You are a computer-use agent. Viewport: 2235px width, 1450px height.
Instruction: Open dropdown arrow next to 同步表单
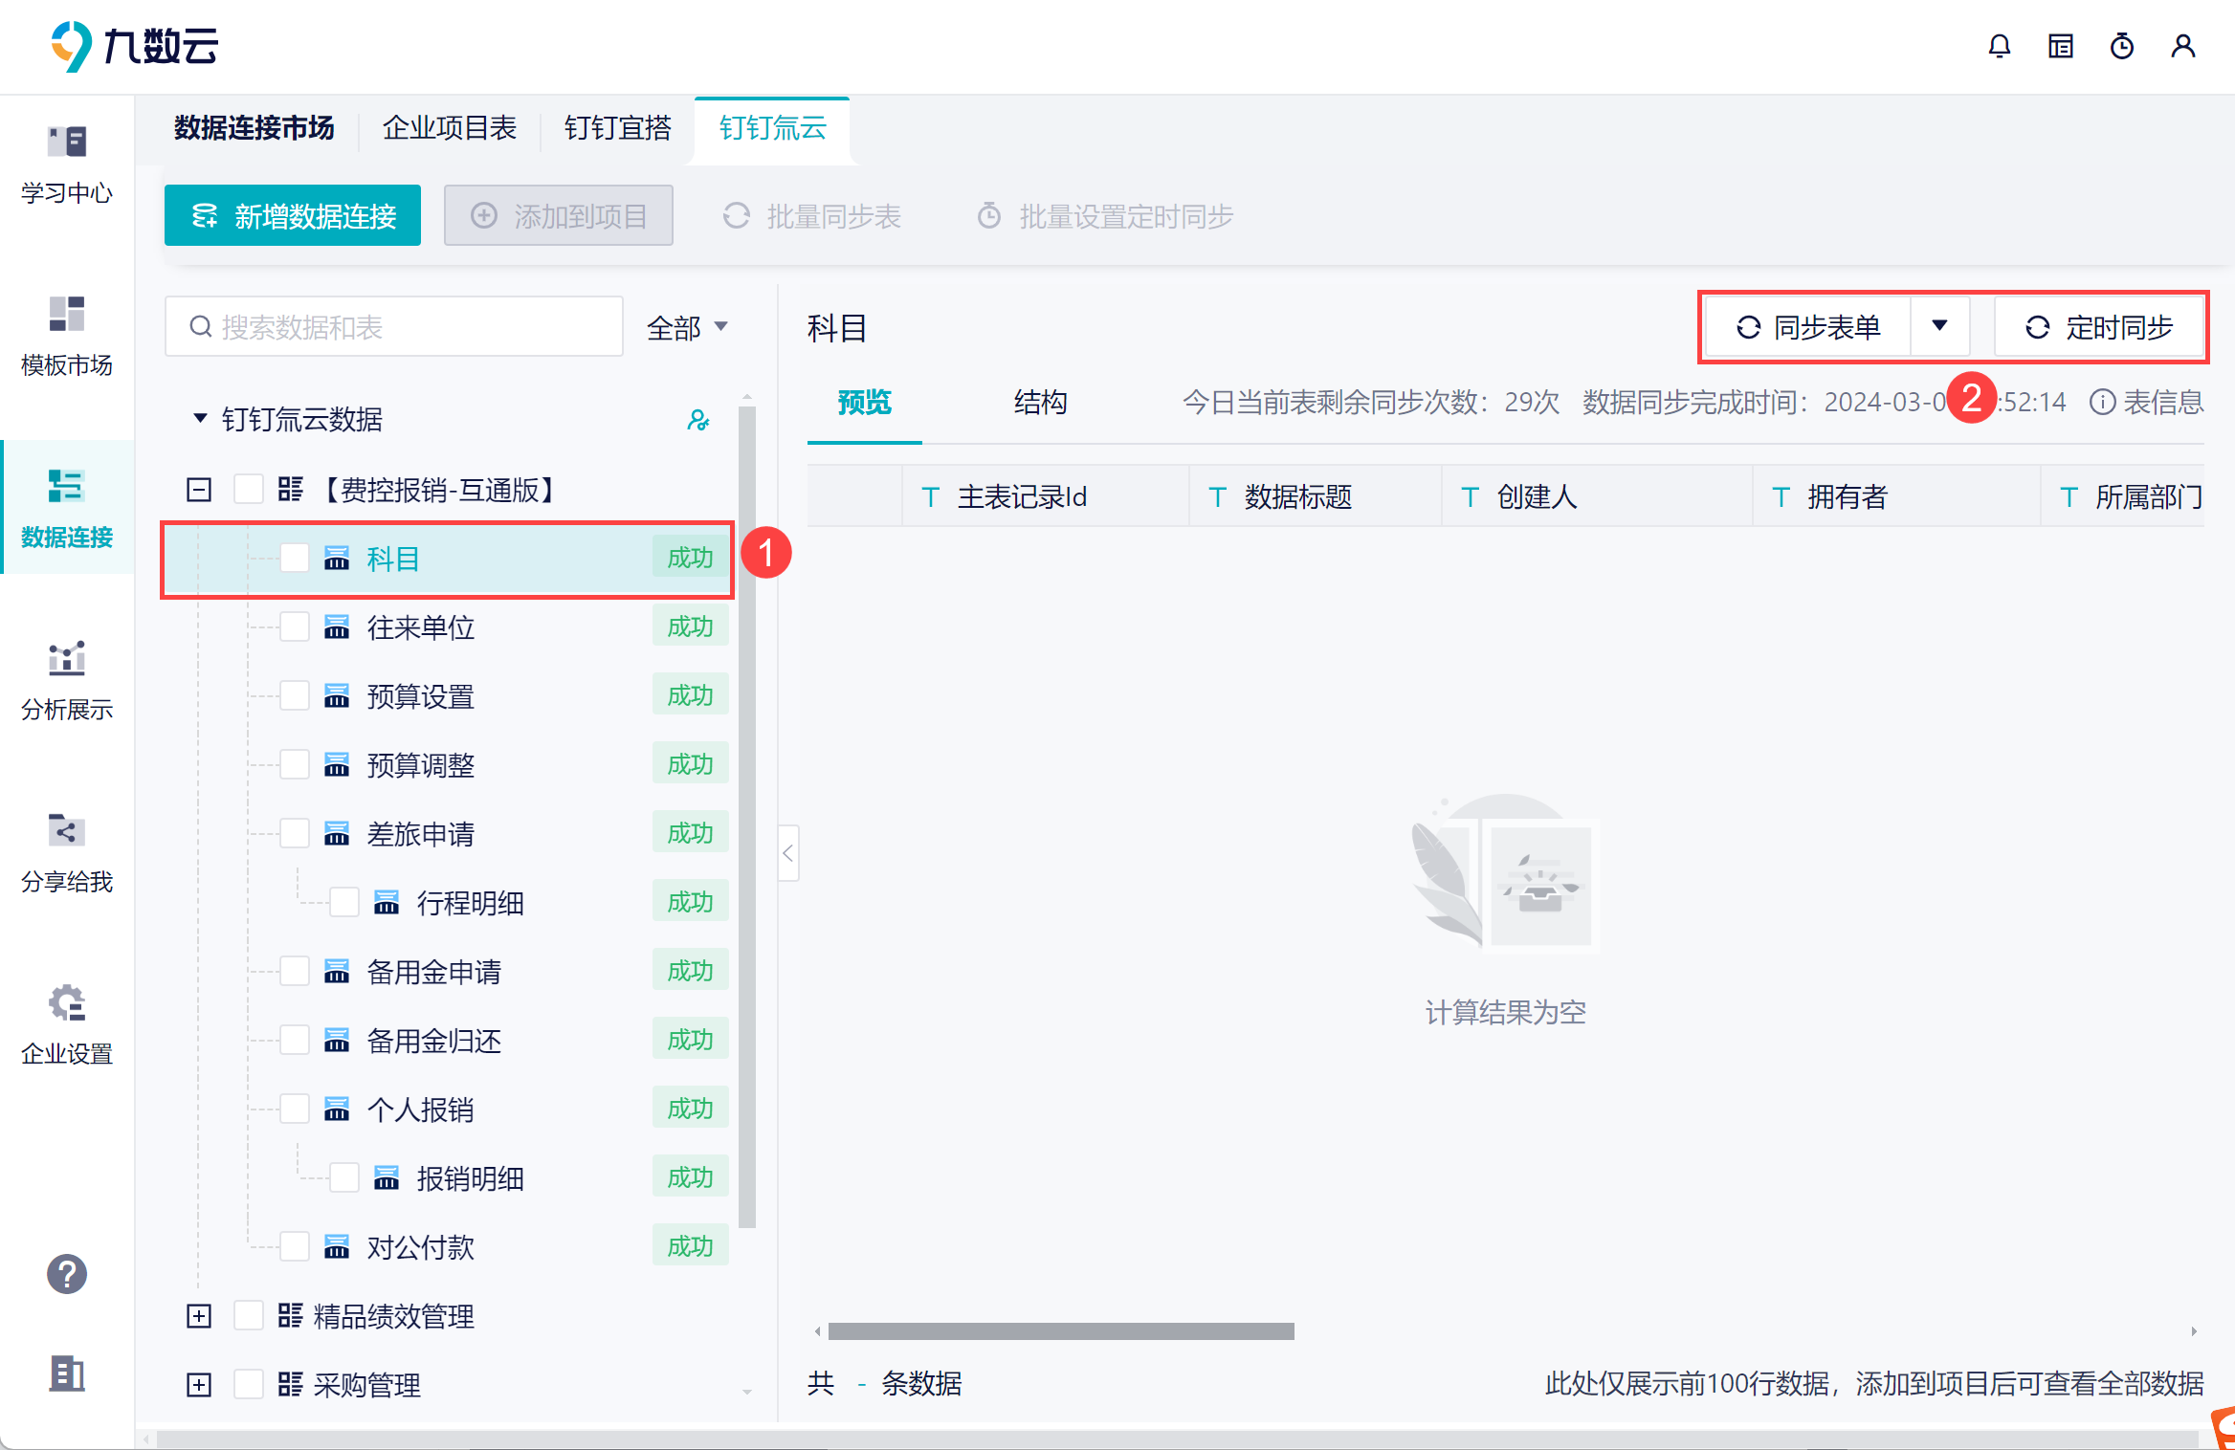[x=1939, y=327]
